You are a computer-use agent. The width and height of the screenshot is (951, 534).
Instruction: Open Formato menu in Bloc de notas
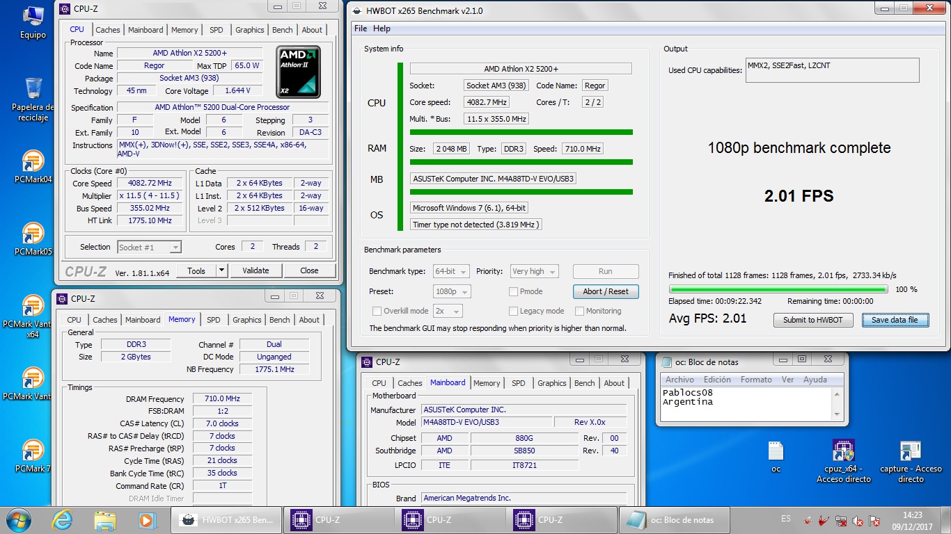pos(756,380)
